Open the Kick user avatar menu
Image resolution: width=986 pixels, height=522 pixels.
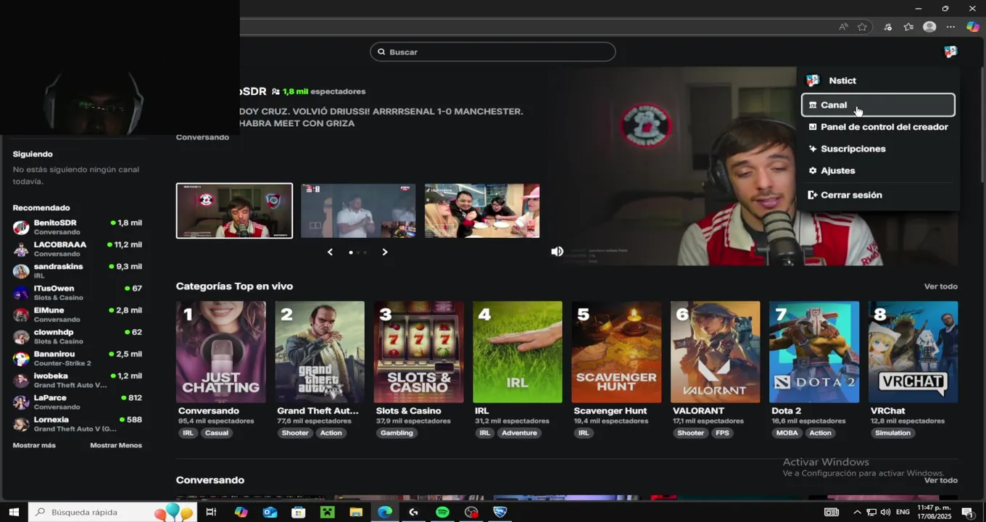(950, 51)
